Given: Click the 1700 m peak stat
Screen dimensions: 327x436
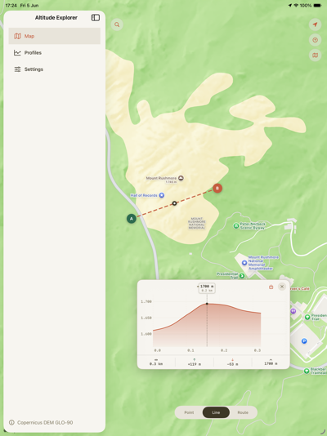Looking at the screenshot, I should [271, 362].
